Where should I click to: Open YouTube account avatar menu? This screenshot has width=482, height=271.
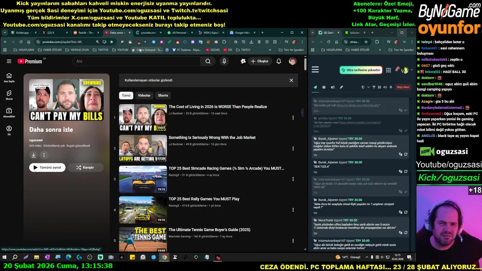[x=293, y=61]
